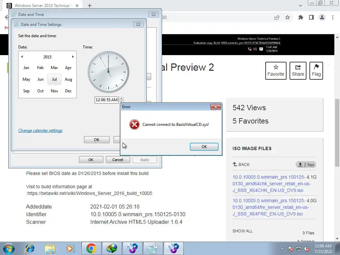Click the 9 Files count text
Image resolution: width=340 pixels, height=255 pixels.
(308, 233)
